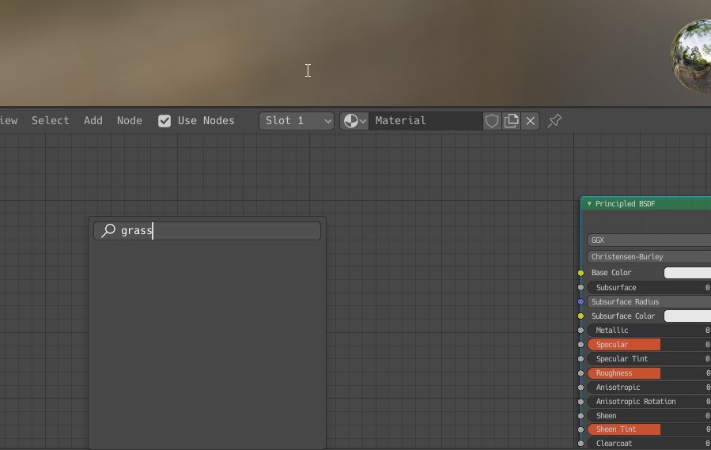Expand the Subsurface Radius field
This screenshot has width=711, height=450.
pos(649,301)
